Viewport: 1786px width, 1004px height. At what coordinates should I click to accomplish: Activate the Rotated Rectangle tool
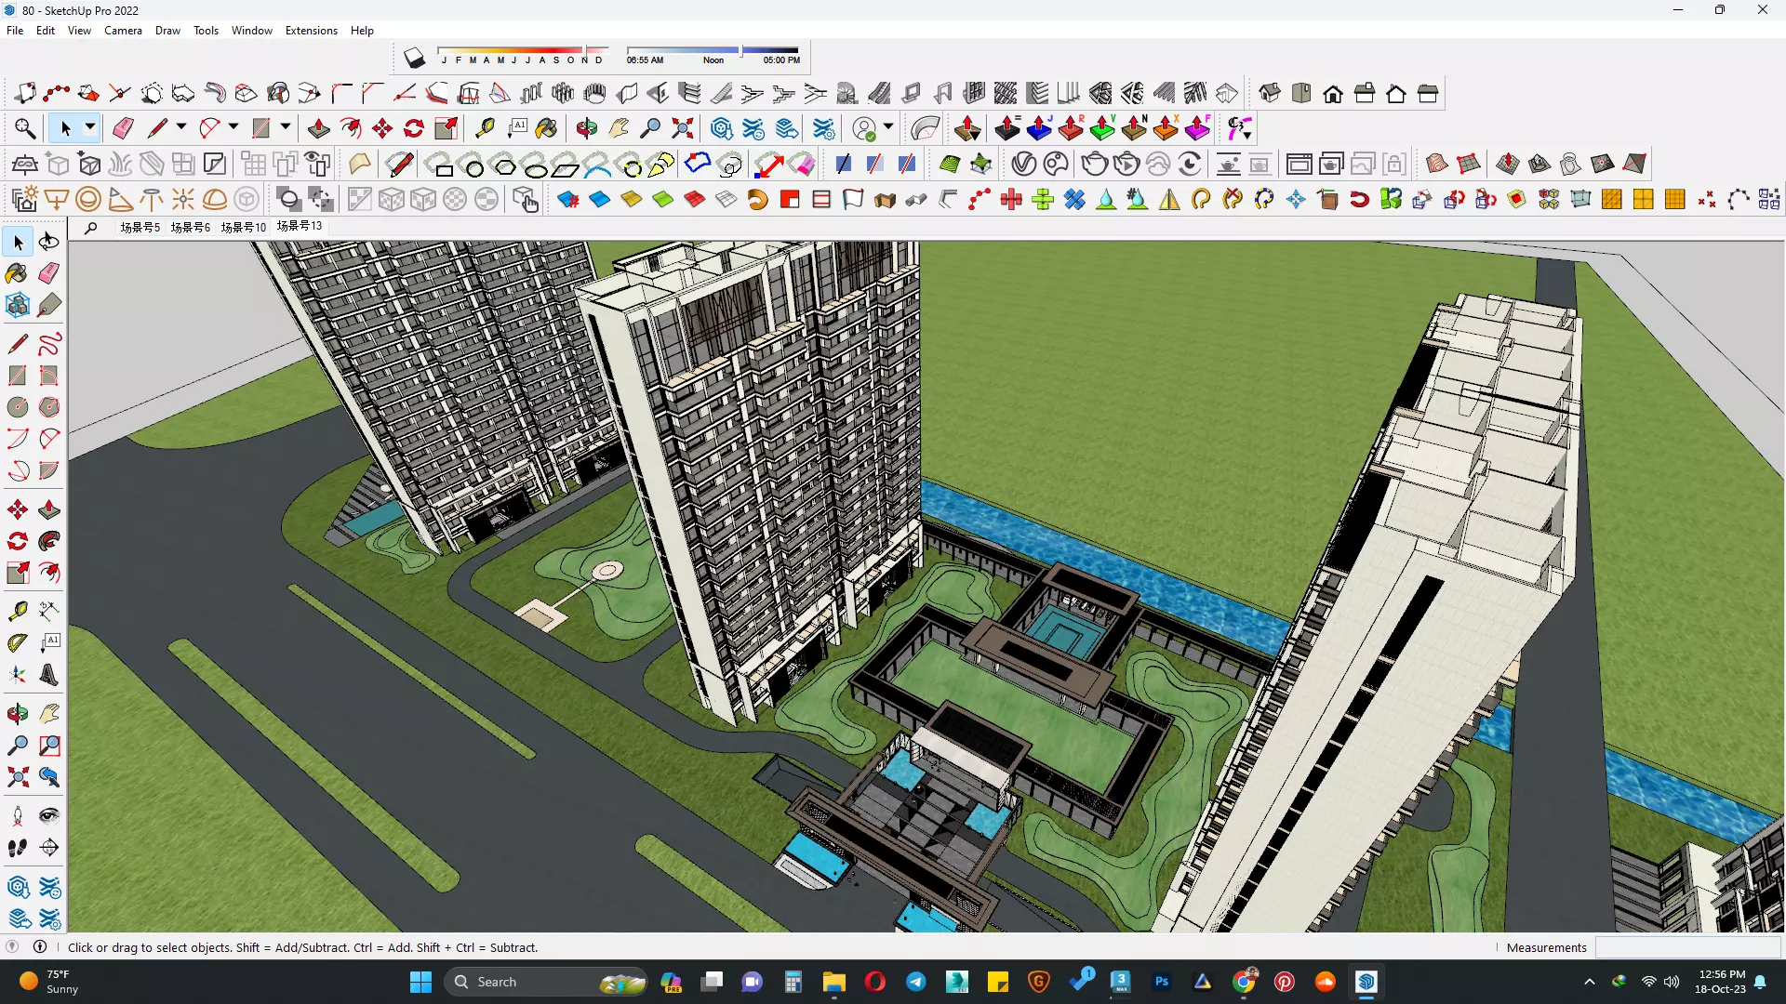49,376
